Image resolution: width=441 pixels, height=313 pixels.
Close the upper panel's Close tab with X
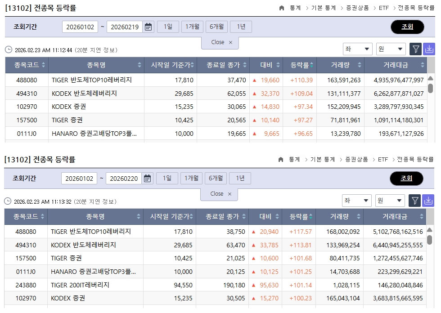click(x=231, y=42)
